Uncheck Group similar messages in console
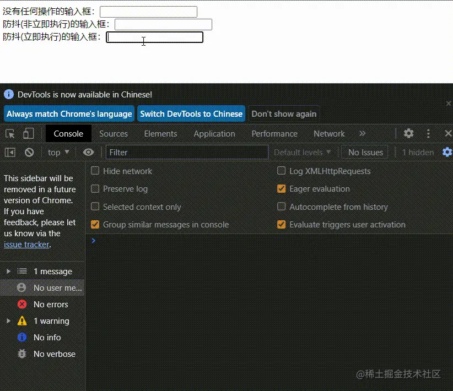 [x=95, y=224]
